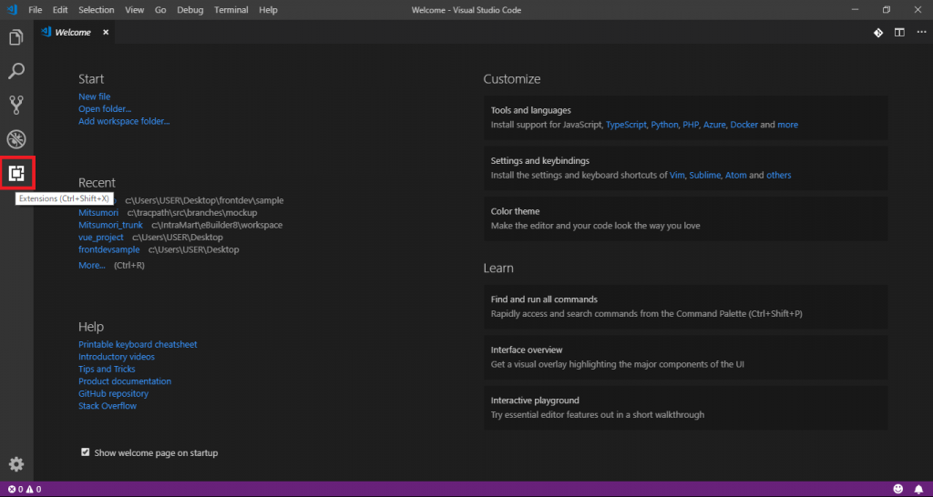
Task: Open Interface overview card
Action: [x=685, y=357]
